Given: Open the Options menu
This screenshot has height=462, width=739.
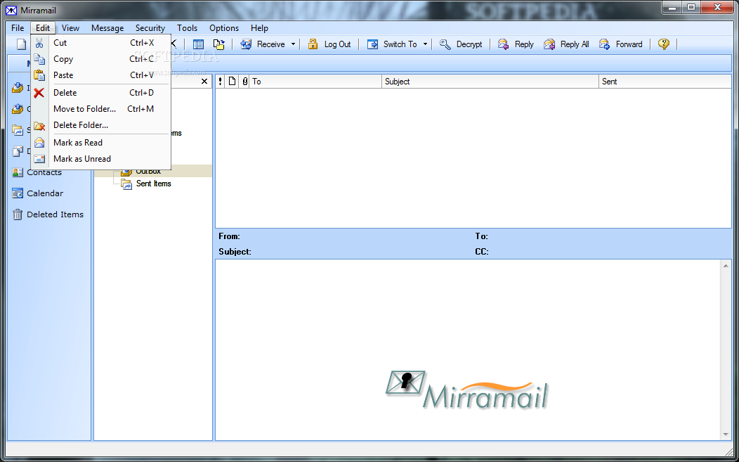Looking at the screenshot, I should click(224, 28).
